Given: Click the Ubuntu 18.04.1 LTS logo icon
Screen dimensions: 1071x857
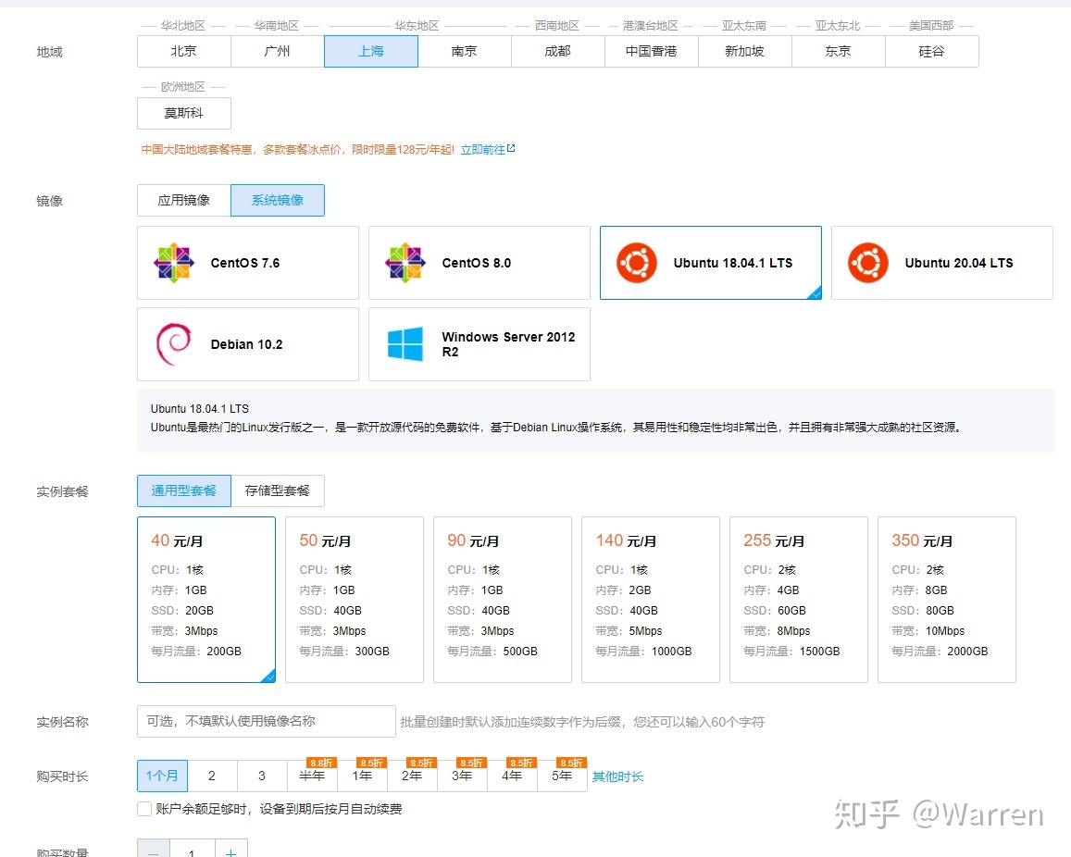Looking at the screenshot, I should 637,263.
